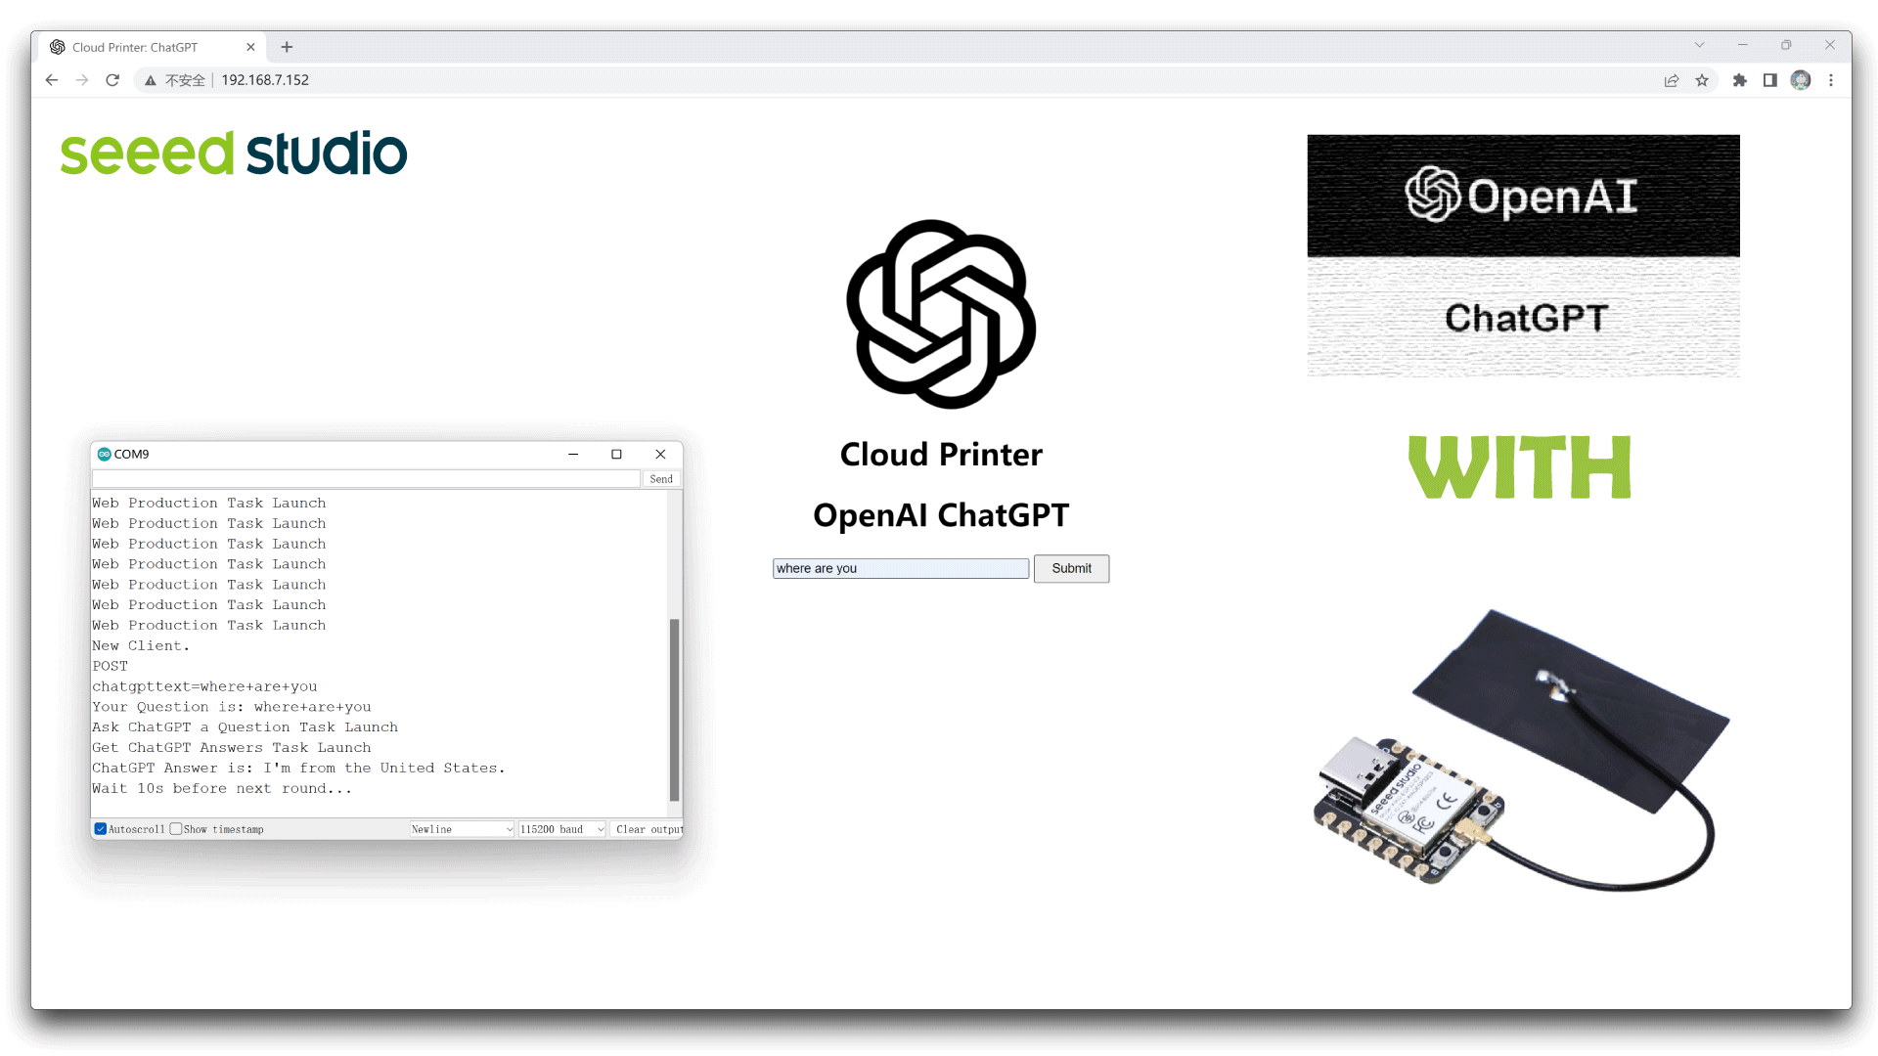1878x1056 pixels.
Task: Click the COM9 serial monitor icon
Action: (x=103, y=453)
